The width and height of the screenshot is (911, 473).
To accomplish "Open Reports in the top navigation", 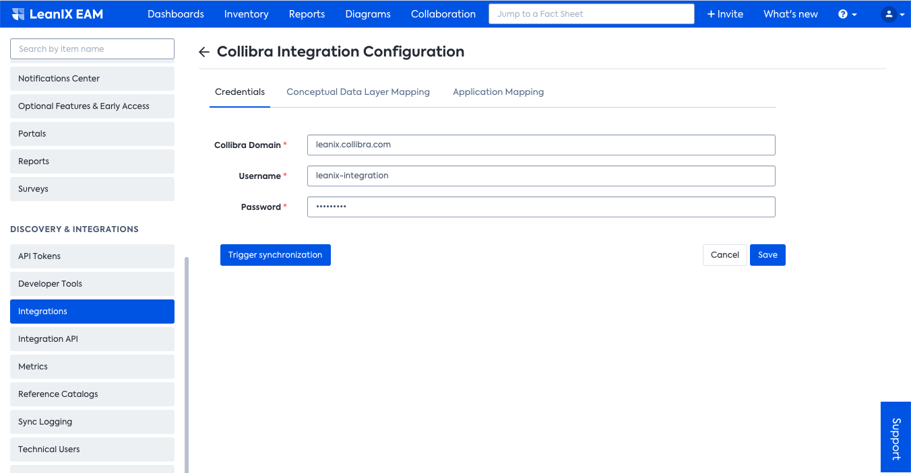I will click(x=307, y=14).
